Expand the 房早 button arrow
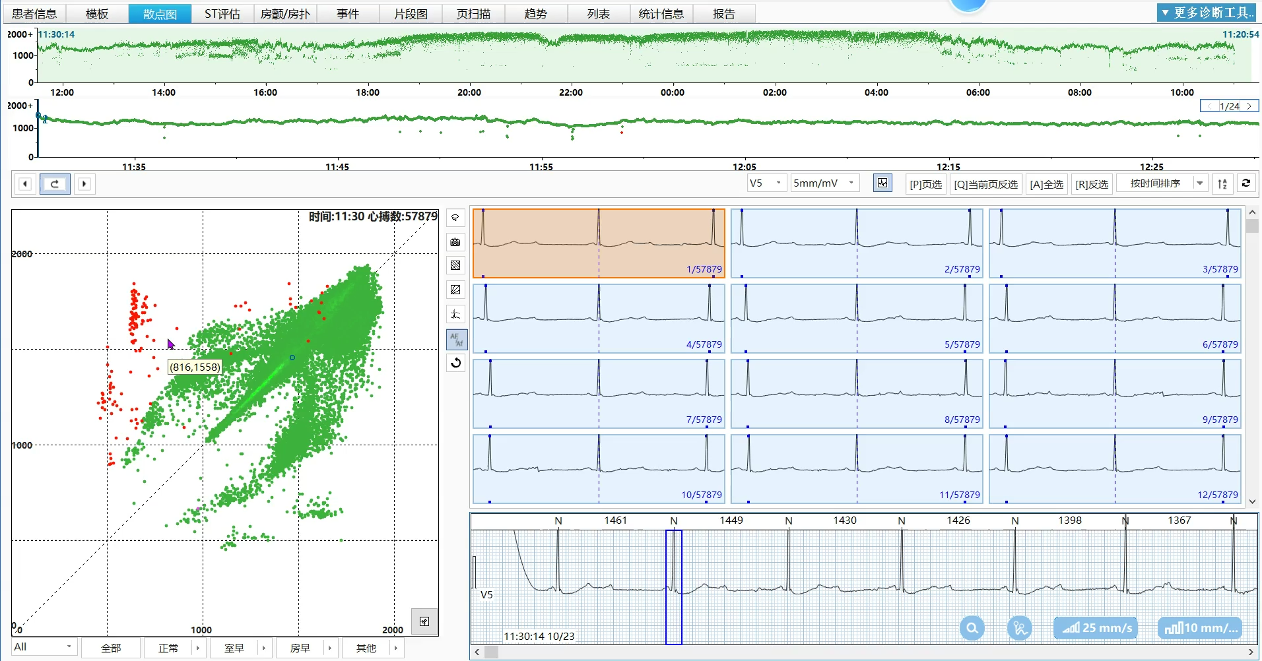The image size is (1262, 661). click(x=330, y=648)
